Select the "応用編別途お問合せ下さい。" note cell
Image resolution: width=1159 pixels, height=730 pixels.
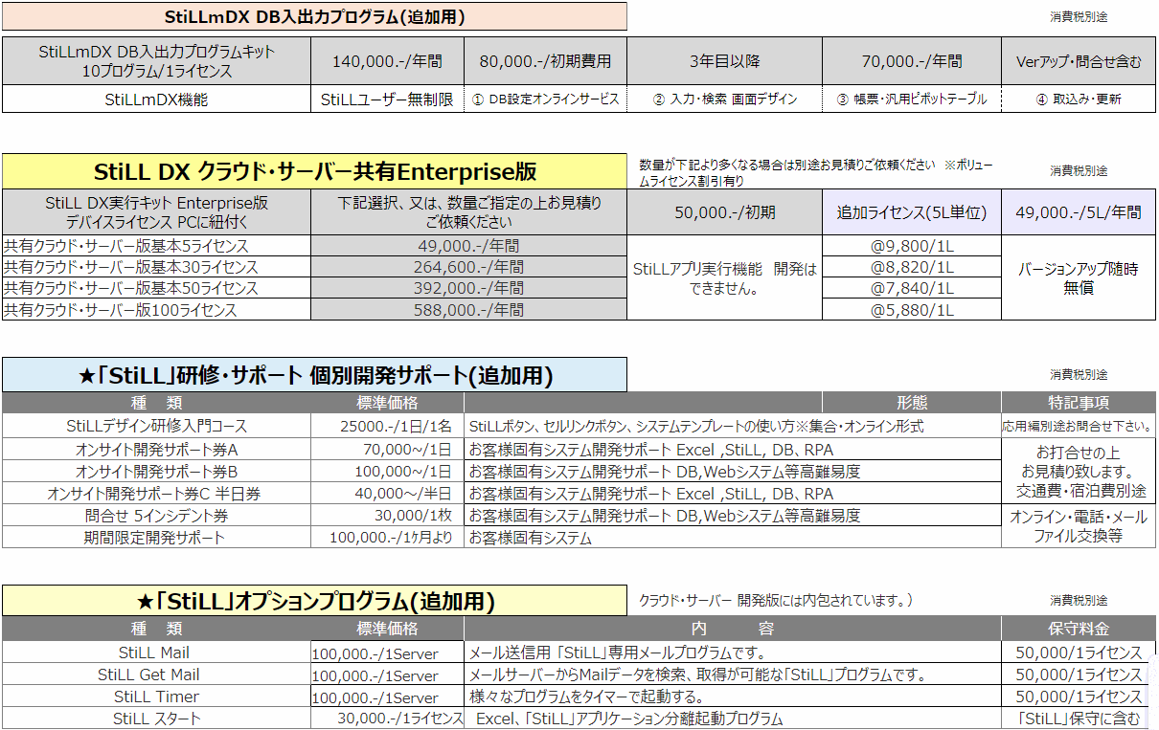(x=1079, y=426)
